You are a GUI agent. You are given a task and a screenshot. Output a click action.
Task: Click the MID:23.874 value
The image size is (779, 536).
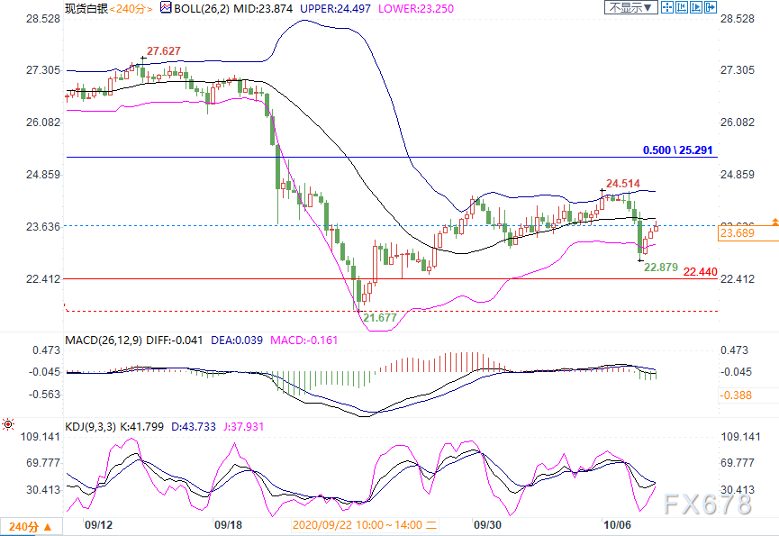tap(263, 8)
